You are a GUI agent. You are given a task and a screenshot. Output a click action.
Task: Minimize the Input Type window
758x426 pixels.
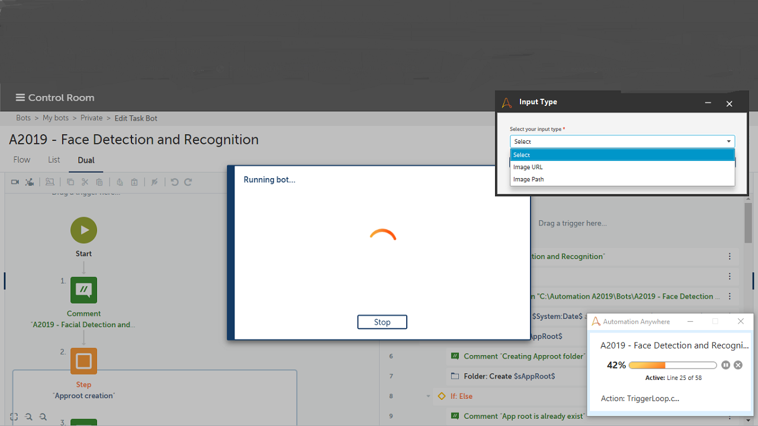coord(708,103)
